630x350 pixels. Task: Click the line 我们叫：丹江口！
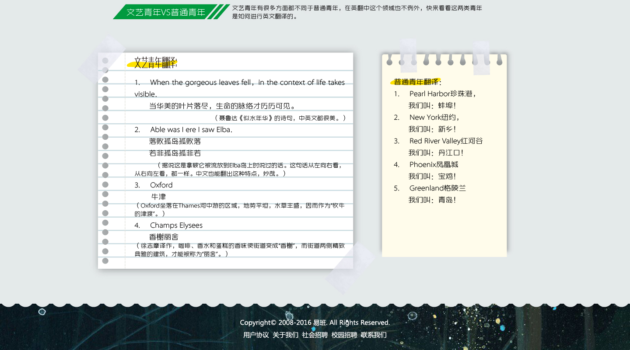pyautogui.click(x=436, y=152)
